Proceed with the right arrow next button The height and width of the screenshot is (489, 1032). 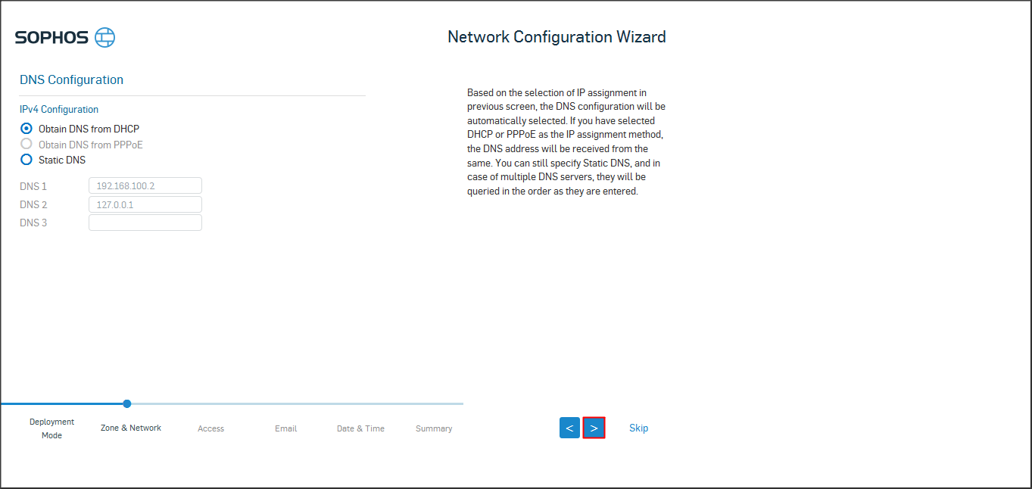click(x=594, y=428)
